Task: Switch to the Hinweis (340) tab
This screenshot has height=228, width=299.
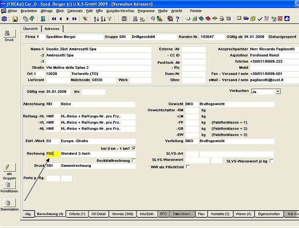Action: click(x=122, y=214)
